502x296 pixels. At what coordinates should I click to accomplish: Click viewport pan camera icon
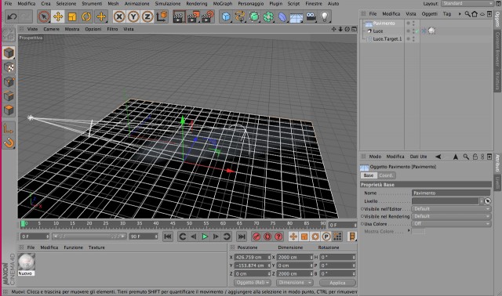(x=333, y=29)
